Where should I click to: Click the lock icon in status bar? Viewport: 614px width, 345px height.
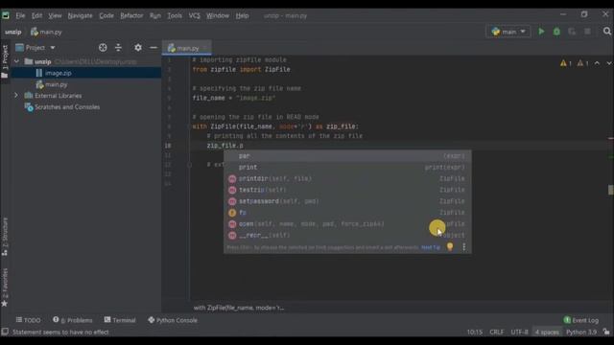pos(606,332)
